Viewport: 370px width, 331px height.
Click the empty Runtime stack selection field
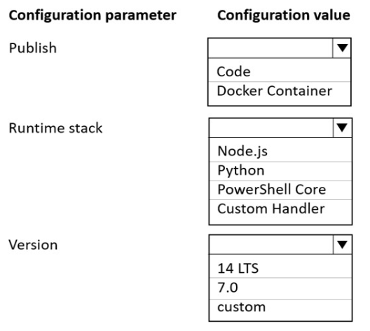point(271,127)
